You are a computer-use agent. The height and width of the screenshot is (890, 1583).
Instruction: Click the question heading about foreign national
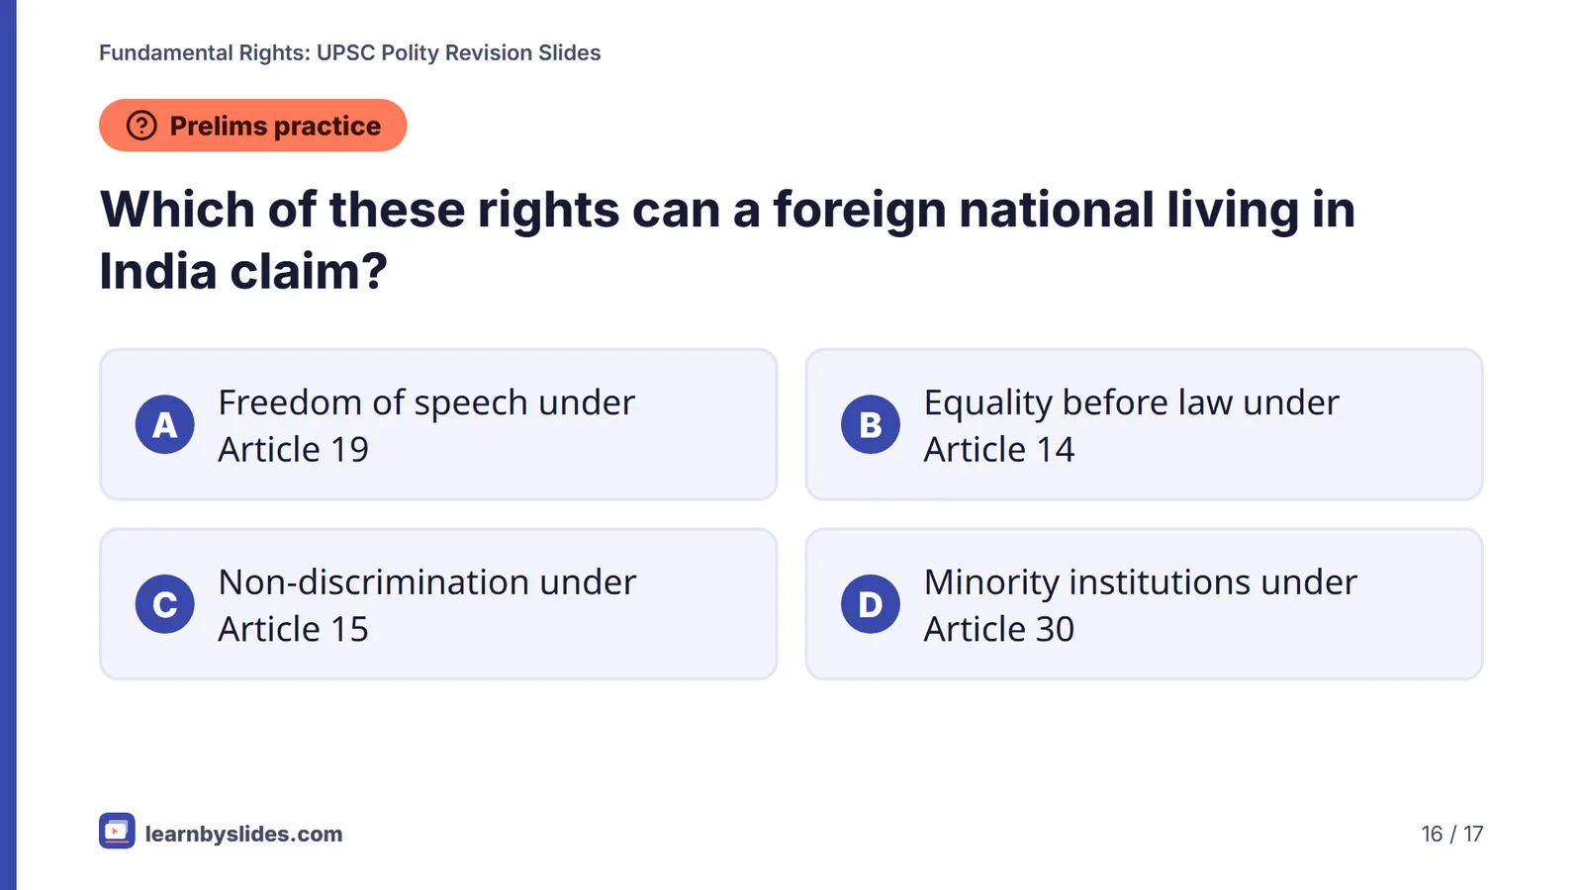tap(727, 240)
